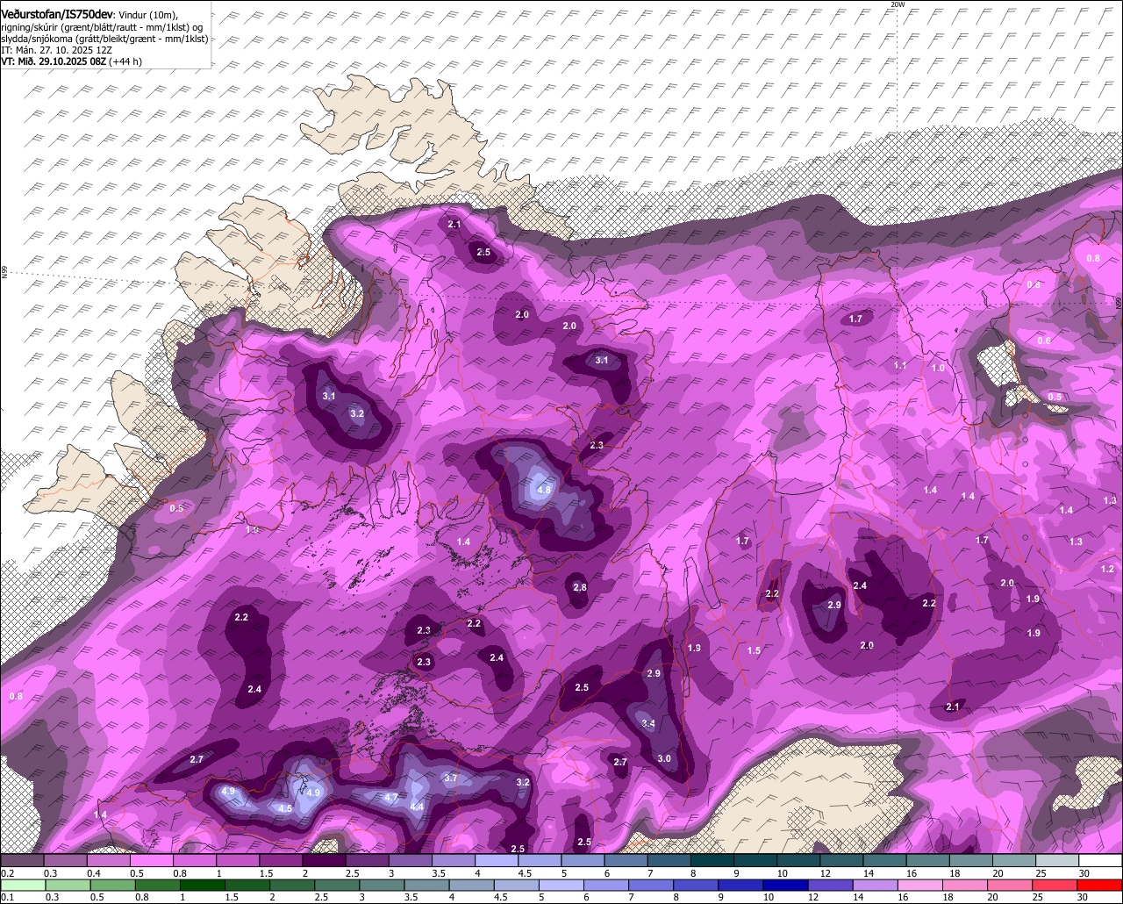Click the 4.8 peak value on the map
Image resolution: width=1123 pixels, height=904 pixels.
[544, 490]
